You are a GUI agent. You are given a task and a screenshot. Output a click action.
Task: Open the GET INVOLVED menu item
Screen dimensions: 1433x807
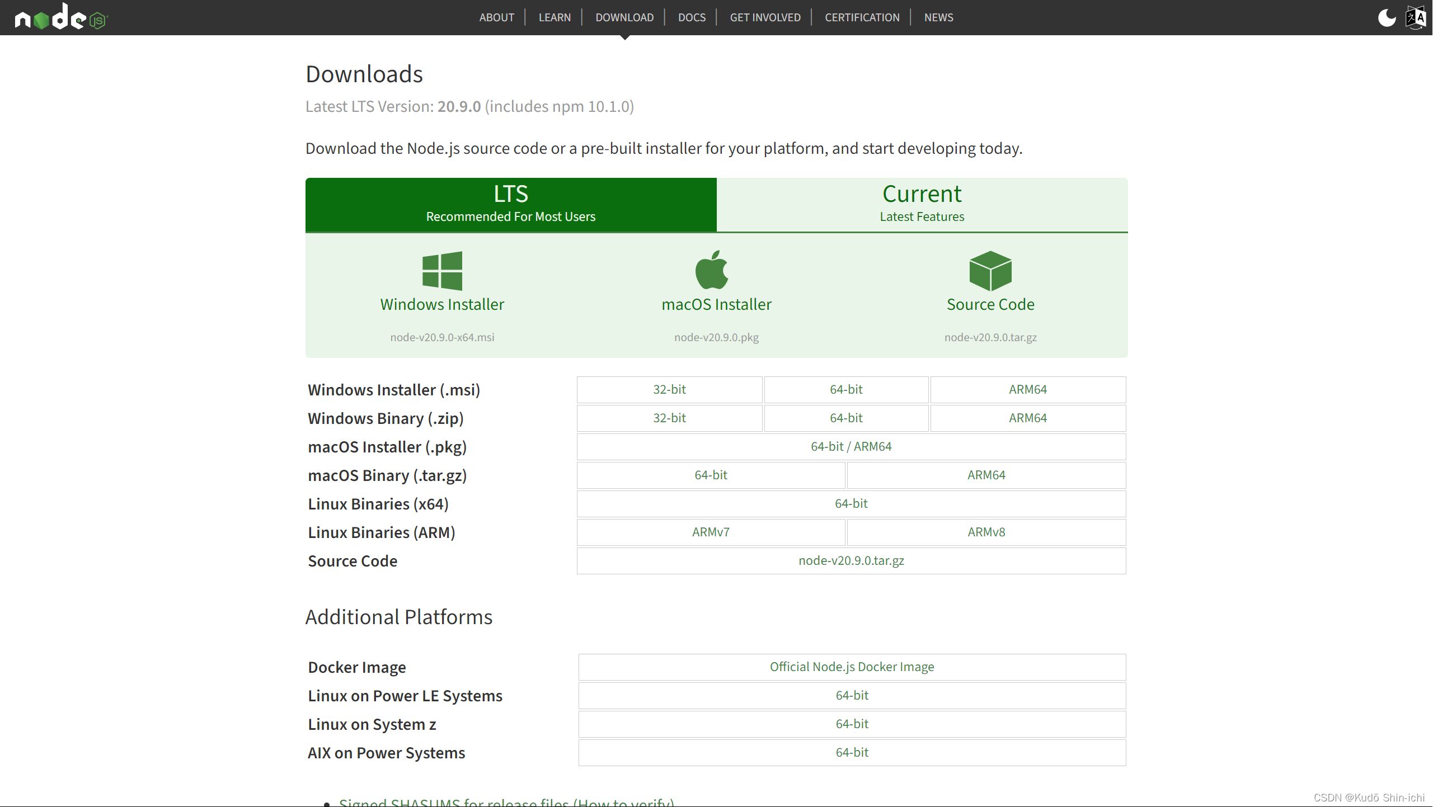point(765,17)
